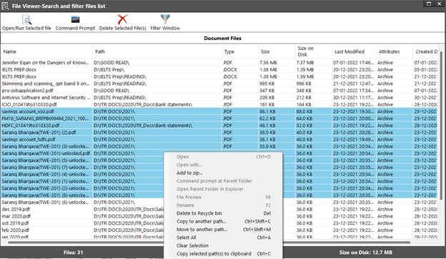Open the Filter Window funnel icon
The image size is (446, 259).
pos(165,19)
